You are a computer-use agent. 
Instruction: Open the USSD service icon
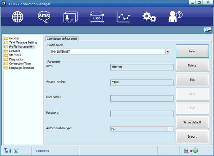(97, 17)
